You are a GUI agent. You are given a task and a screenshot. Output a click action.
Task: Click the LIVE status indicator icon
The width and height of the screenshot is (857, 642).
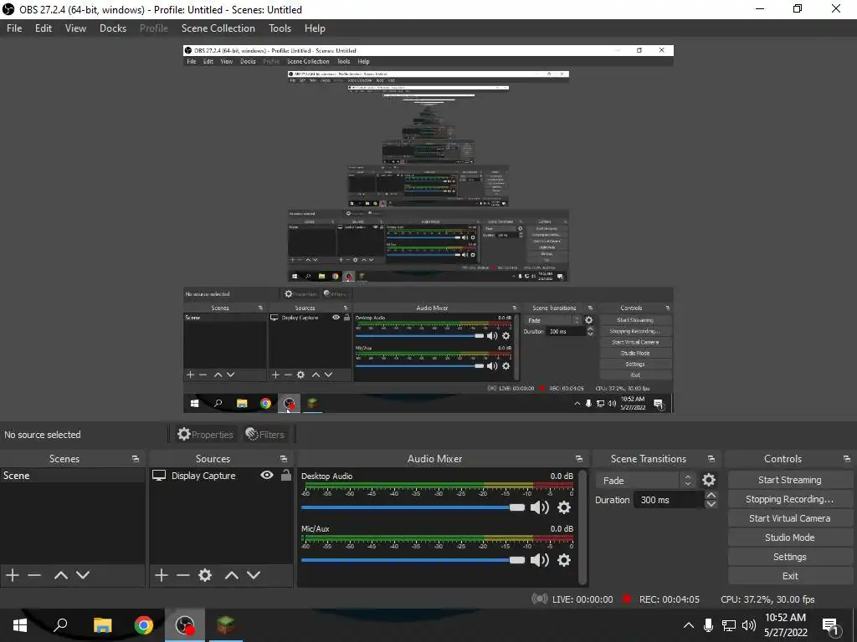(x=540, y=599)
